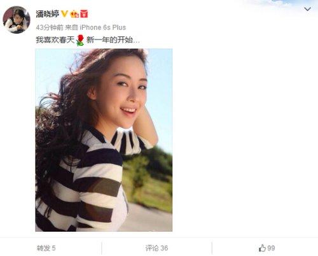The width and height of the screenshot is (318, 256).
Task: Click the red gift badge icon
Action: tap(84, 14)
